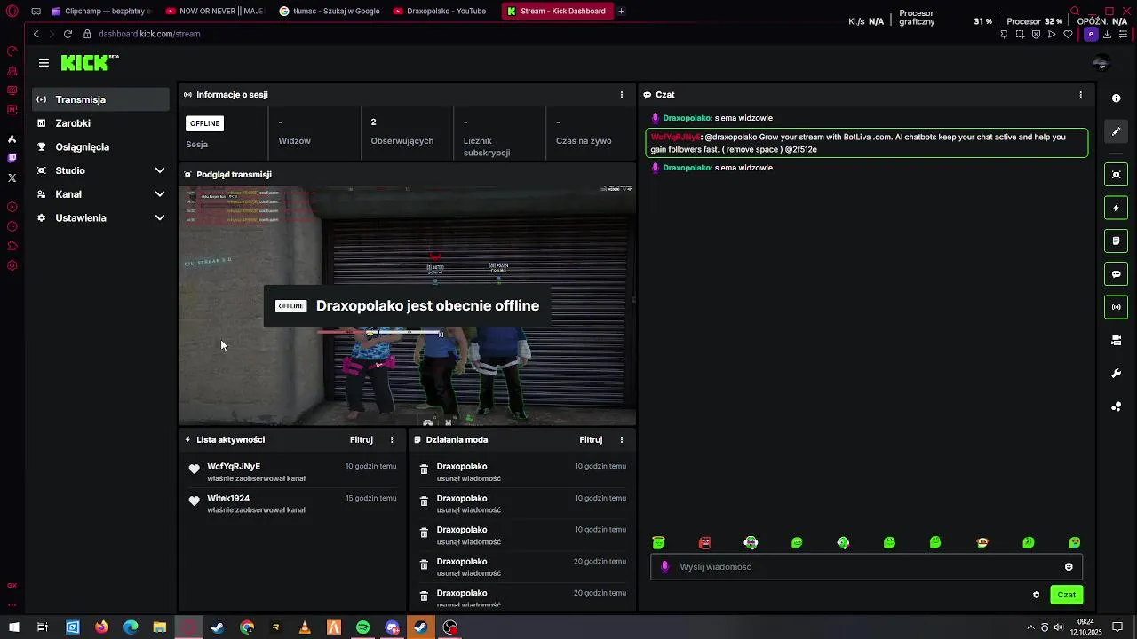Viewport: 1137px width, 639px height.
Task: Open the info icon in the right toolbar
Action: (1117, 99)
